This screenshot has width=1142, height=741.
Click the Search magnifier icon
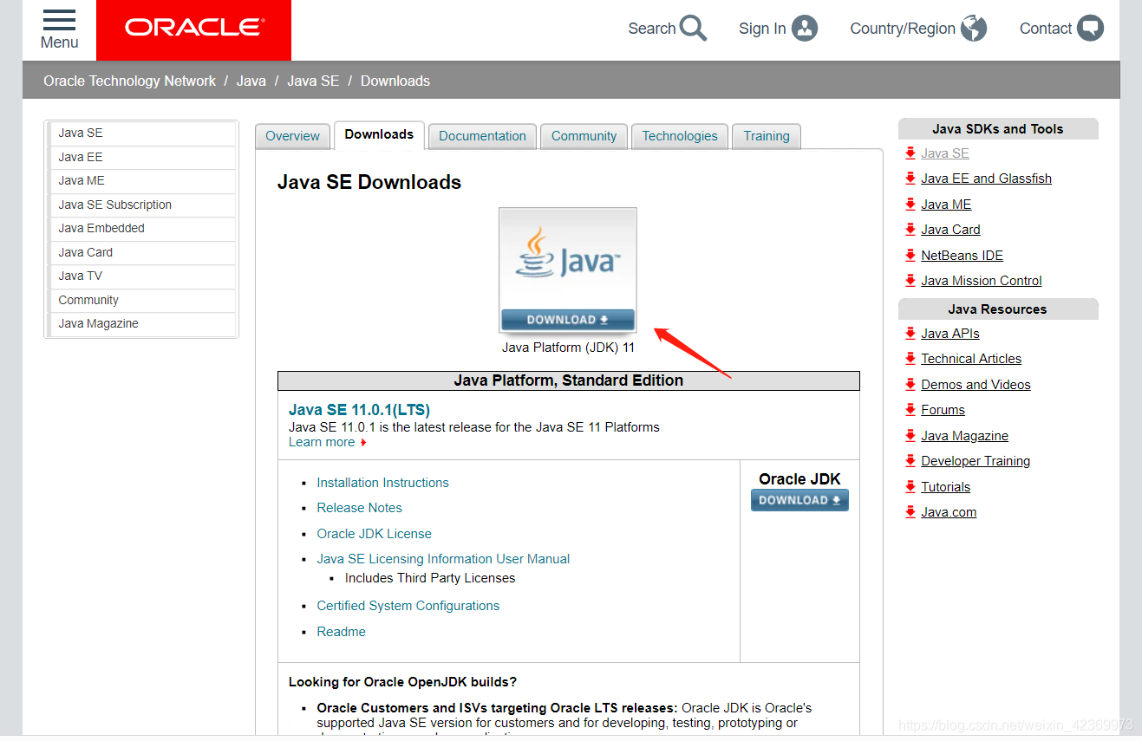coord(693,29)
